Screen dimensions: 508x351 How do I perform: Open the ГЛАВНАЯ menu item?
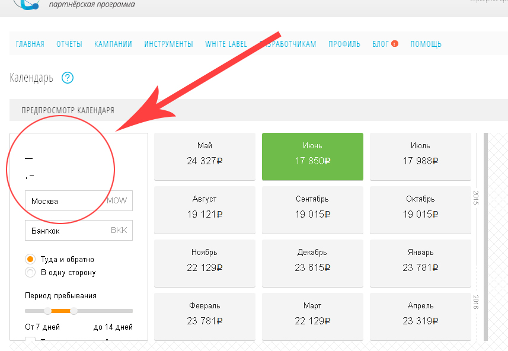pyautogui.click(x=30, y=44)
